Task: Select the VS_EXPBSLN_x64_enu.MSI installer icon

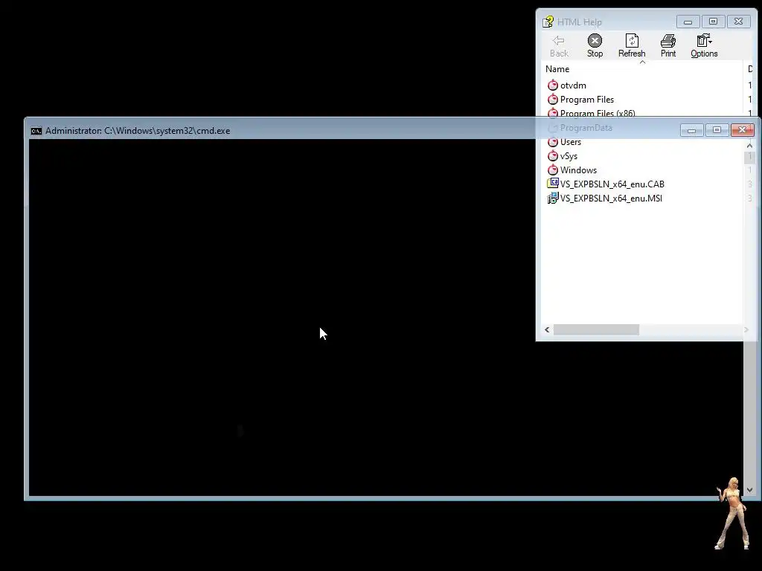Action: coord(553,198)
